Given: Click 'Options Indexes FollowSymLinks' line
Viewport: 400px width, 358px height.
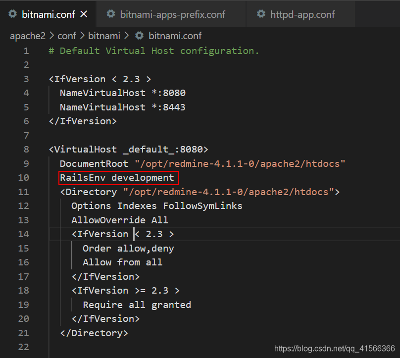Looking at the screenshot, I should click(157, 206).
